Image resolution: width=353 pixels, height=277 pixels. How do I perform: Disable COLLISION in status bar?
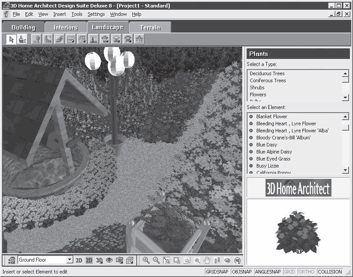tap(331, 272)
